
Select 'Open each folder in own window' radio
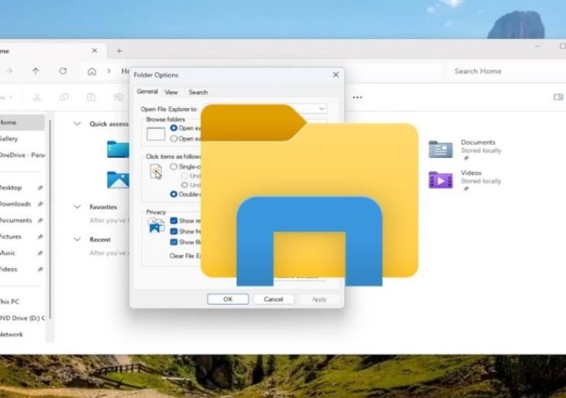pos(174,139)
